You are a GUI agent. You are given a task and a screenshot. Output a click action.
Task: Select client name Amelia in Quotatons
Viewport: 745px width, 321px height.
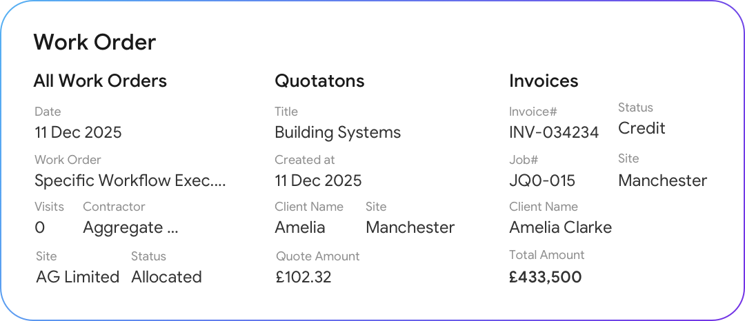tap(299, 228)
